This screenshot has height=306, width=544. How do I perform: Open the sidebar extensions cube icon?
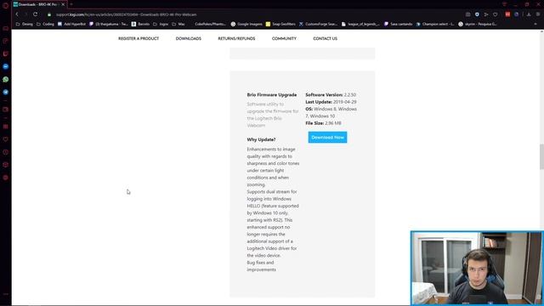(x=6, y=165)
